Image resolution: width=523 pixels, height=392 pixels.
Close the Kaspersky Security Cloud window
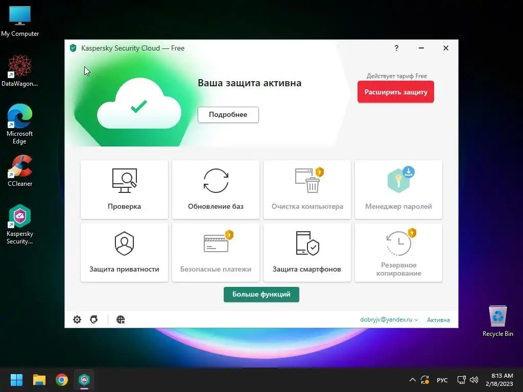445,48
